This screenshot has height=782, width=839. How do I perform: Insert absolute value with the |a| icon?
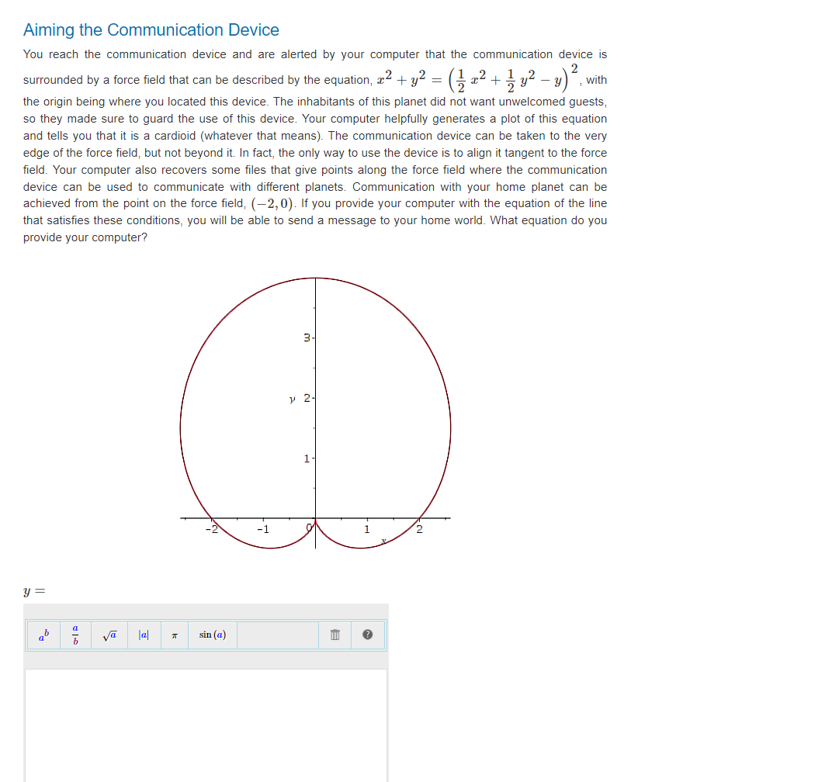[143, 635]
